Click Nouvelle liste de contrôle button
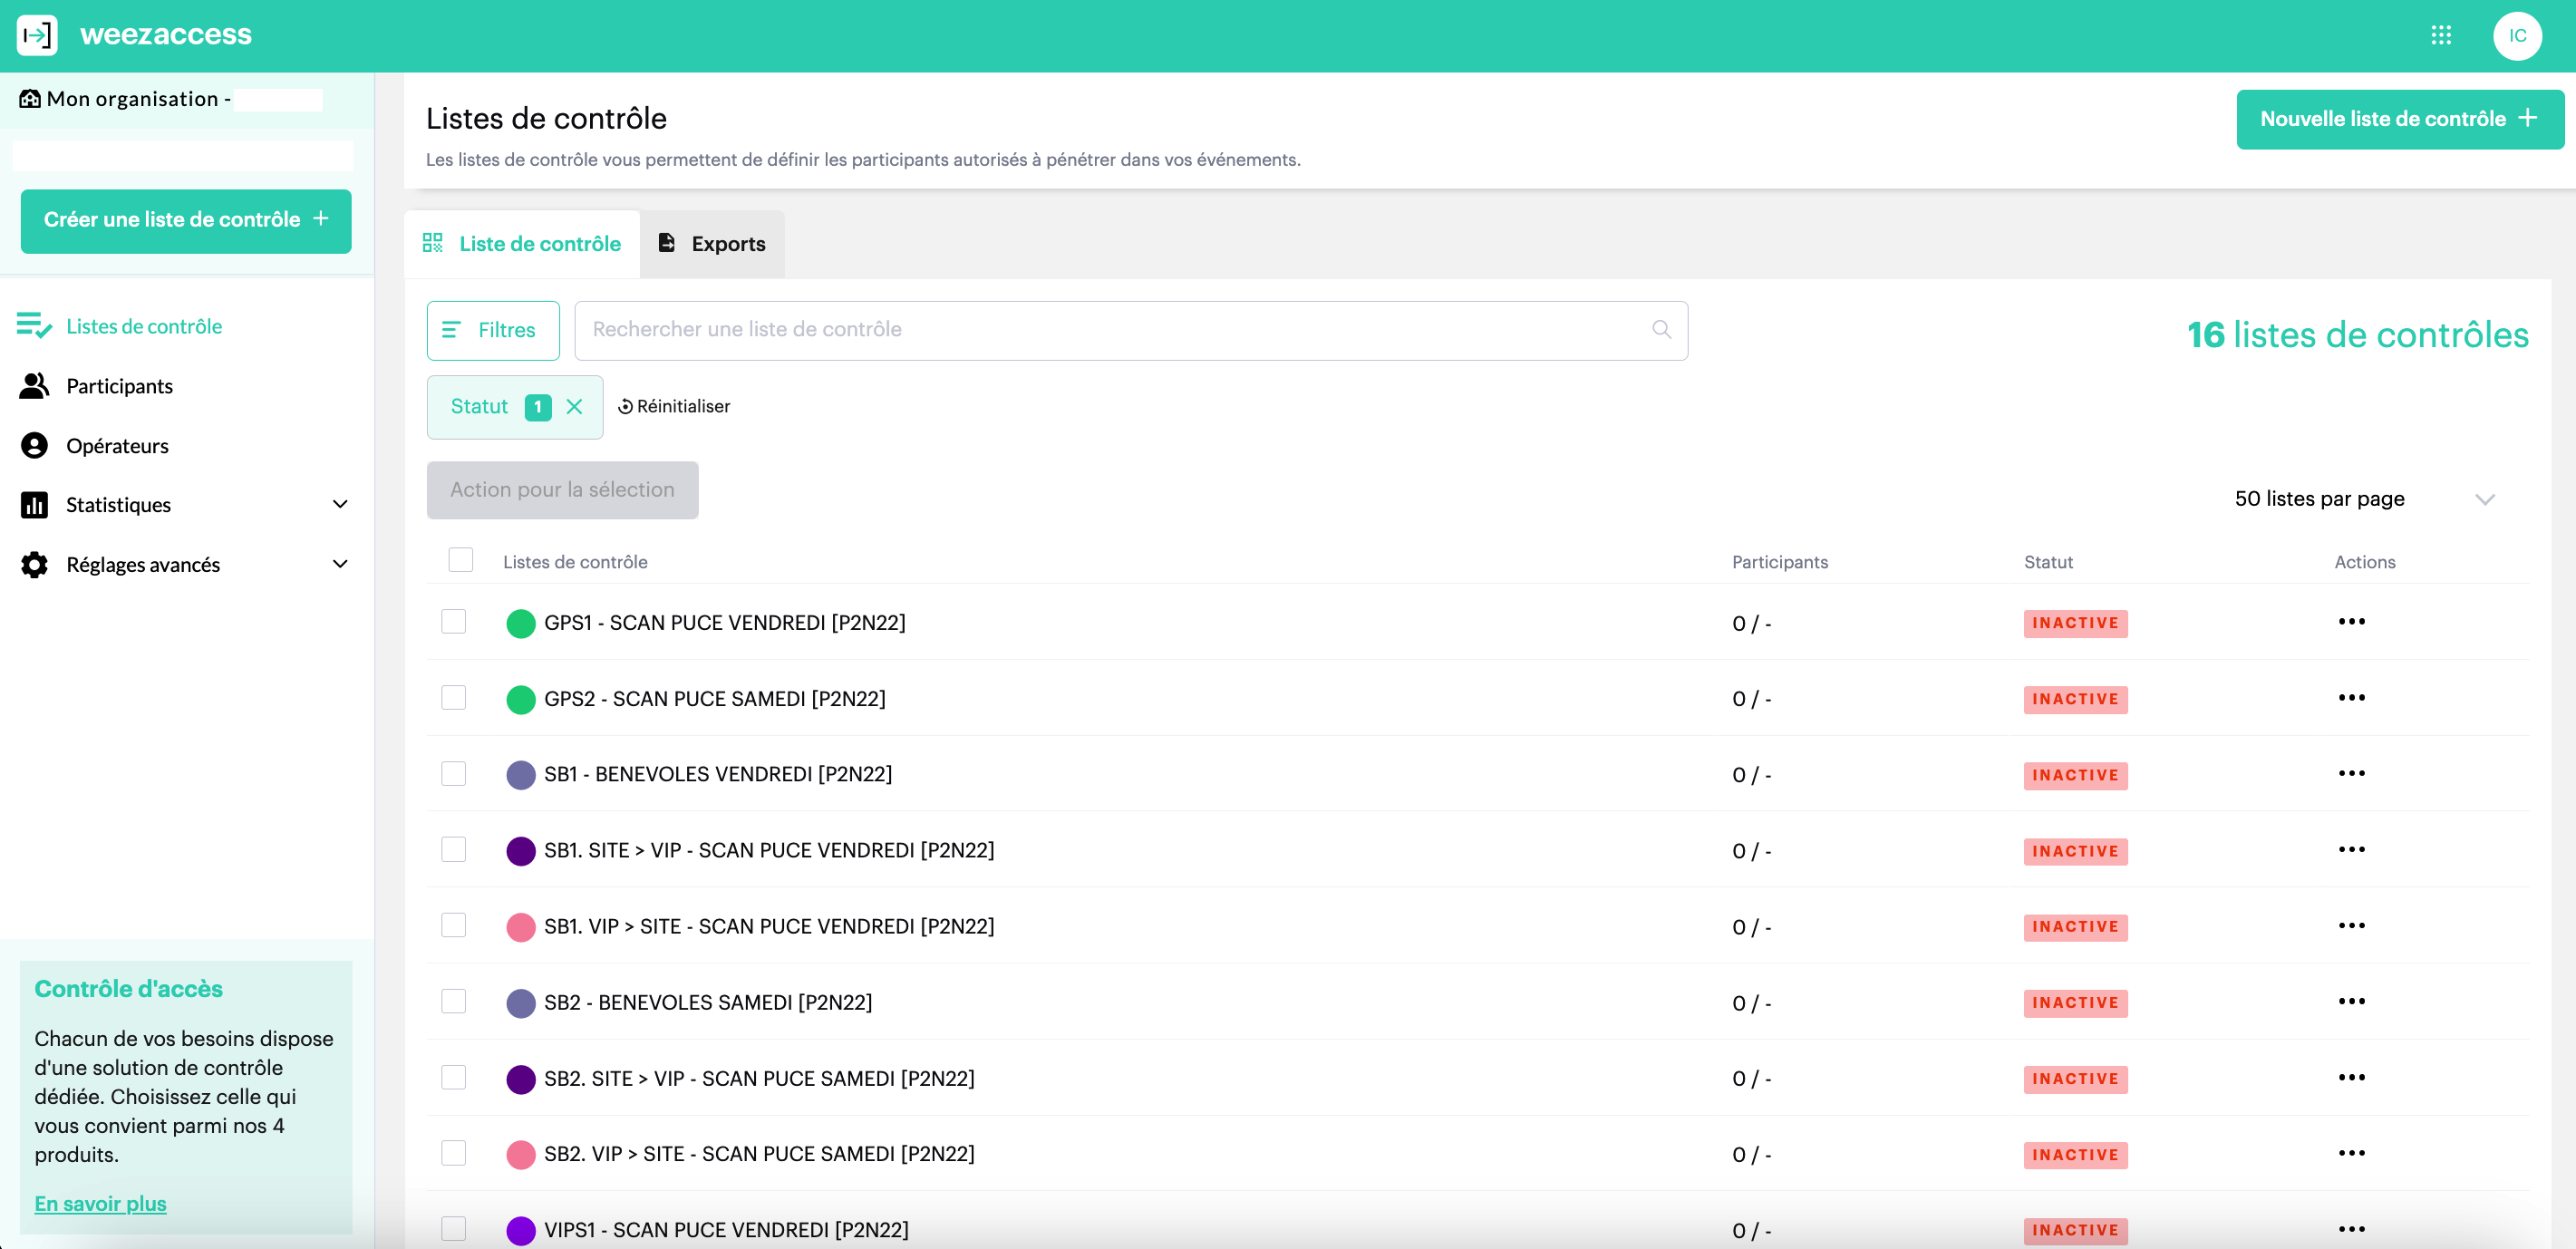 (x=2398, y=119)
